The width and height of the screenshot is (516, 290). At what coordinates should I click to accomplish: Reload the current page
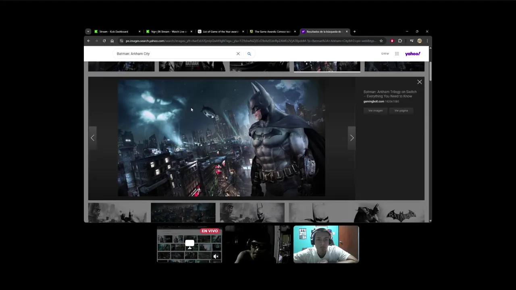(x=104, y=41)
